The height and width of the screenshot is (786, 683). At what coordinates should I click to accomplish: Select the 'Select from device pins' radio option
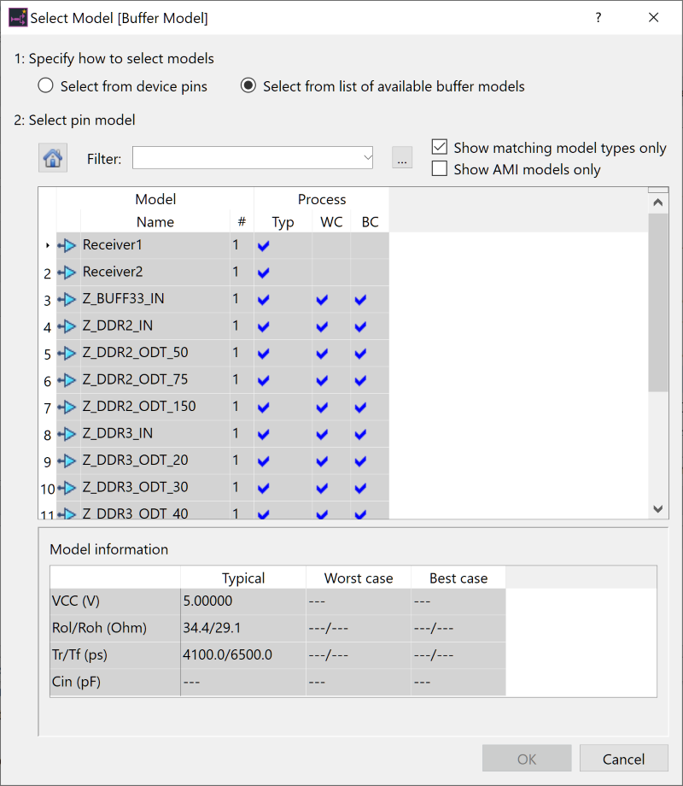click(46, 86)
